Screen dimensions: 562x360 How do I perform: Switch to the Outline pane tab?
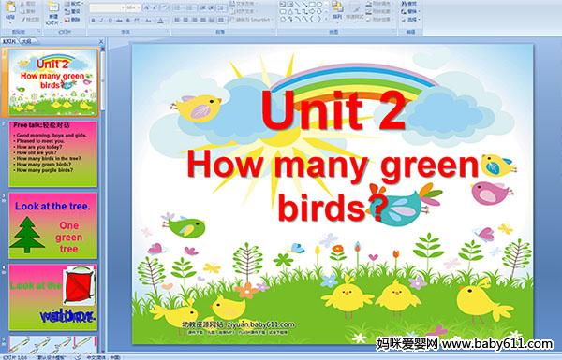[x=26, y=41]
